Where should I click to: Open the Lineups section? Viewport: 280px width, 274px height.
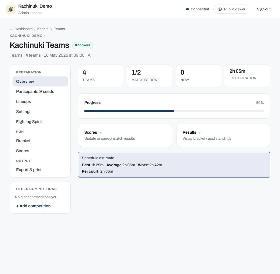40,101
